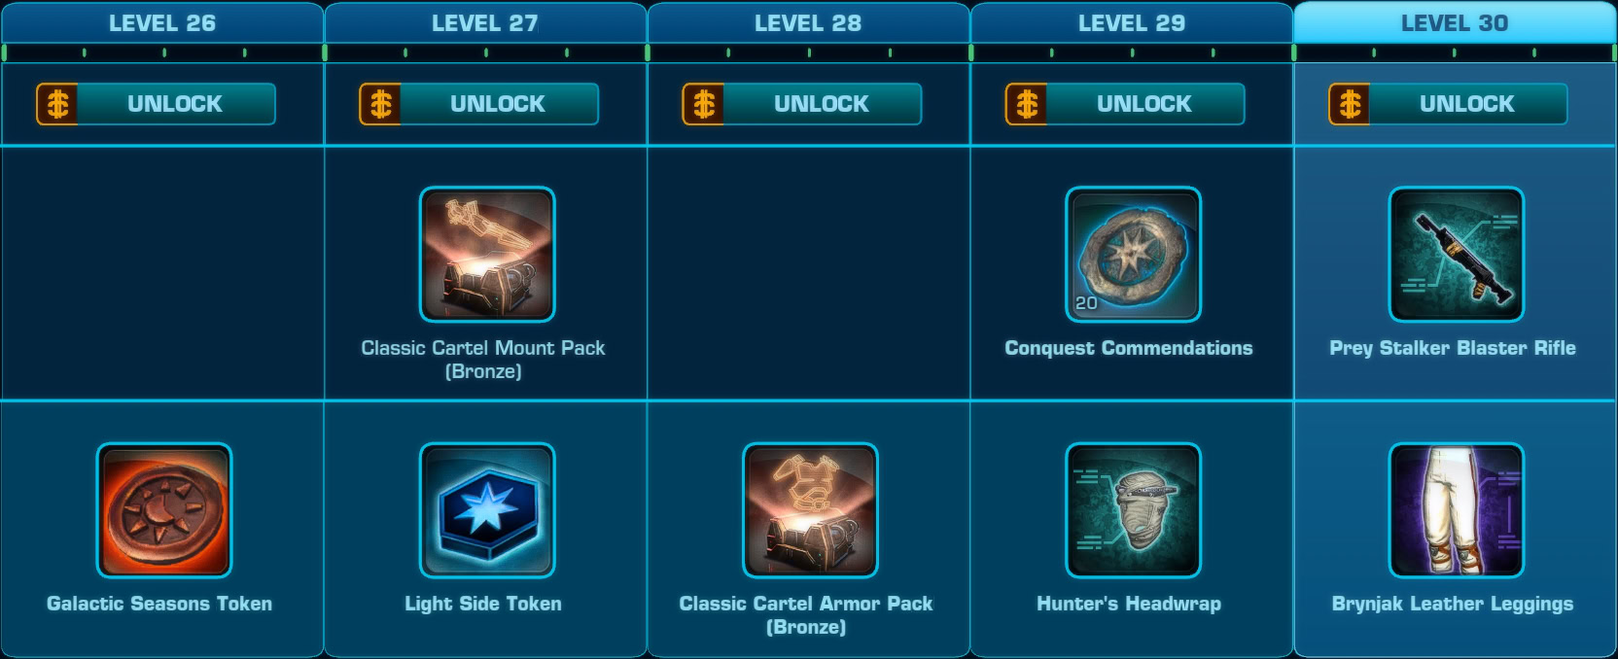The width and height of the screenshot is (1618, 659).
Task: Open the Level 28 column header
Action: (808, 22)
